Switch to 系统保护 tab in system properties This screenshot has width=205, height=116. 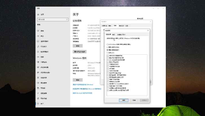tap(122, 26)
